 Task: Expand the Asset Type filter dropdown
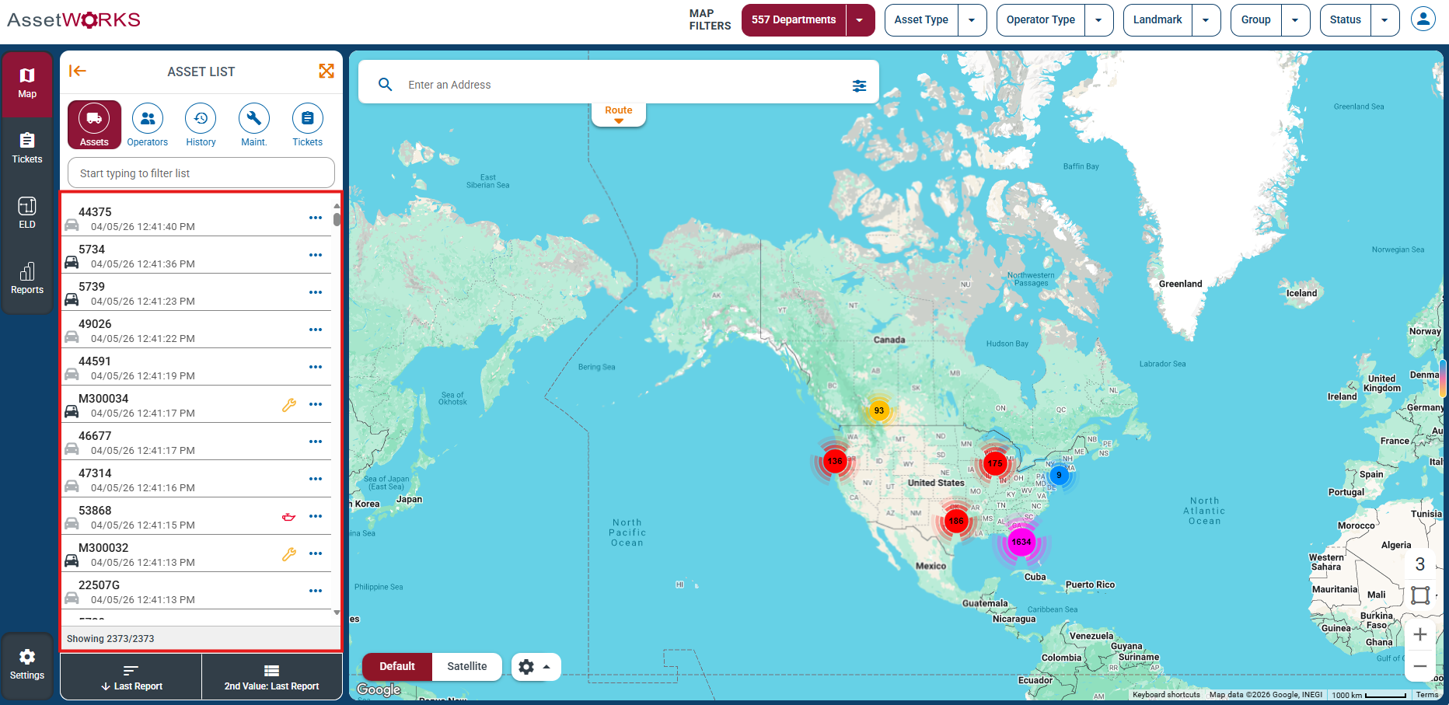coord(972,20)
